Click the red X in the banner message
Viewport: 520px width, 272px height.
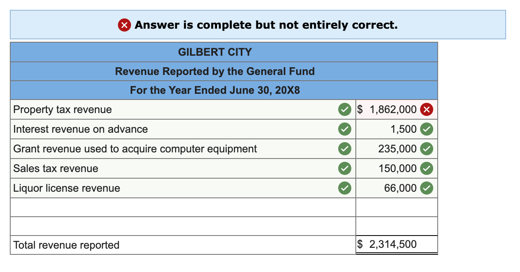(x=124, y=25)
